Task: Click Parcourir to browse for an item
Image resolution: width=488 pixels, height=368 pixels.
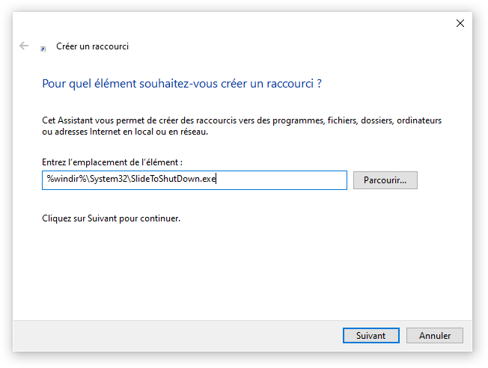Action: pos(385,180)
